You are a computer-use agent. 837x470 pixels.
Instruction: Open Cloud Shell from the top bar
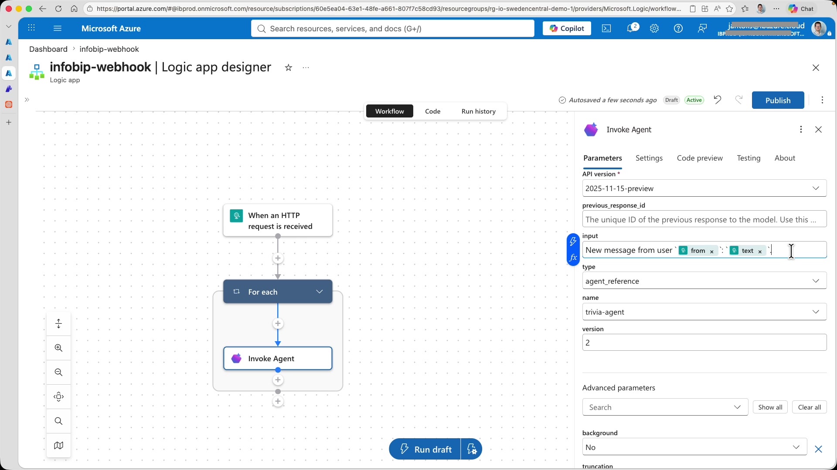coord(606,28)
